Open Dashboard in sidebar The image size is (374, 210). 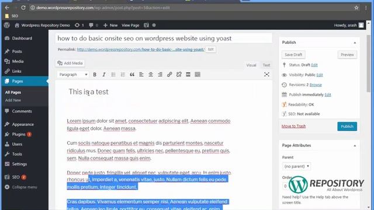22,38
